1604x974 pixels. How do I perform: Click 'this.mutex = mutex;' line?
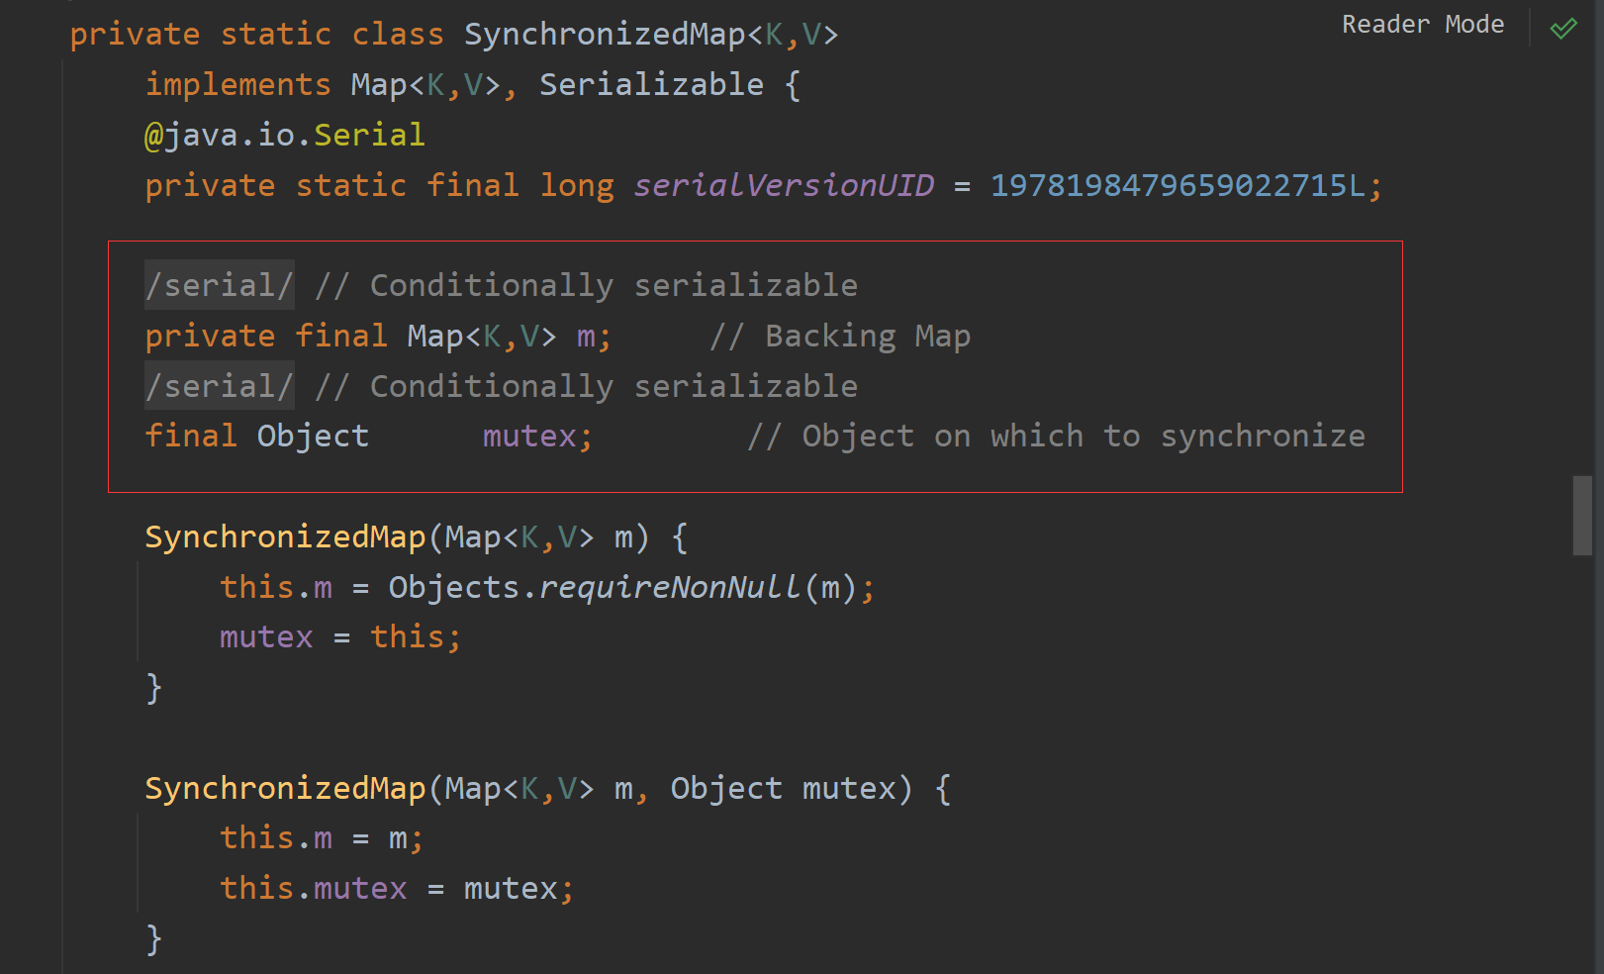[397, 889]
